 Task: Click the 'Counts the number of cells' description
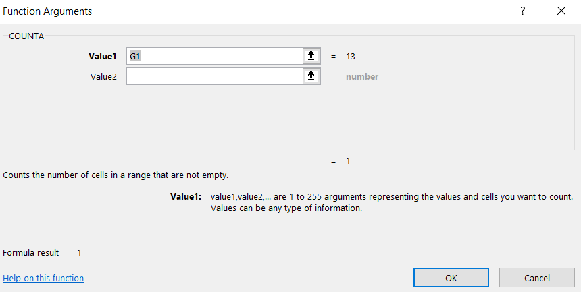[x=116, y=175]
